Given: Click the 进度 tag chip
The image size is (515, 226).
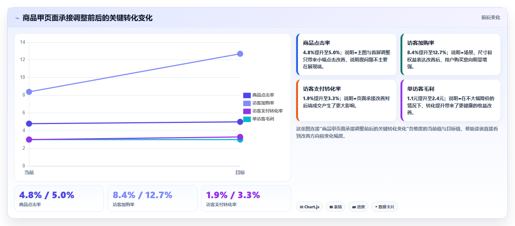Looking at the screenshot, I should 358,207.
